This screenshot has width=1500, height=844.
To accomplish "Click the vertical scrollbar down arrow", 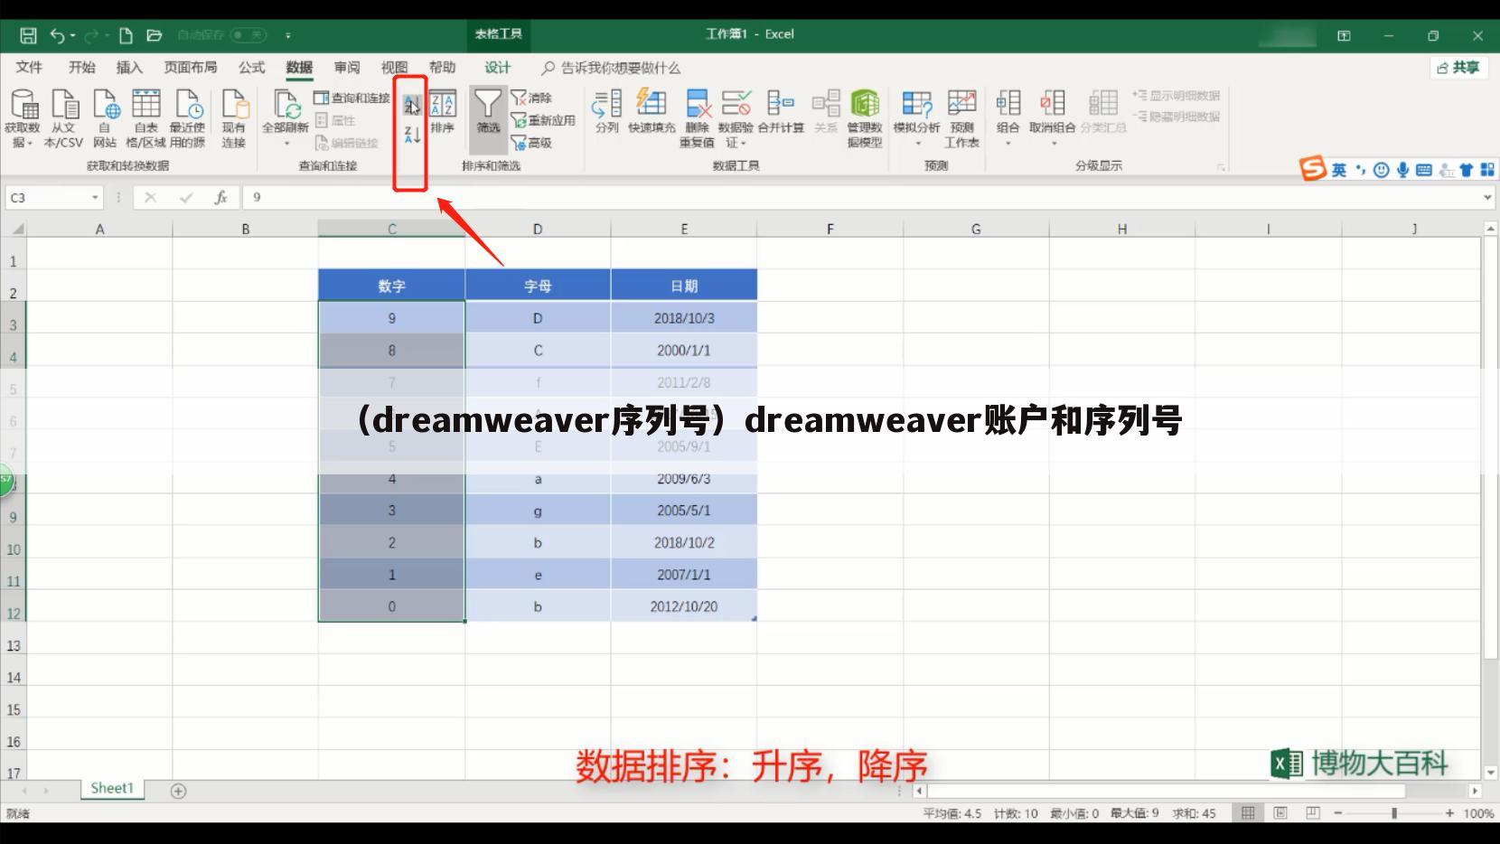I will point(1490,773).
